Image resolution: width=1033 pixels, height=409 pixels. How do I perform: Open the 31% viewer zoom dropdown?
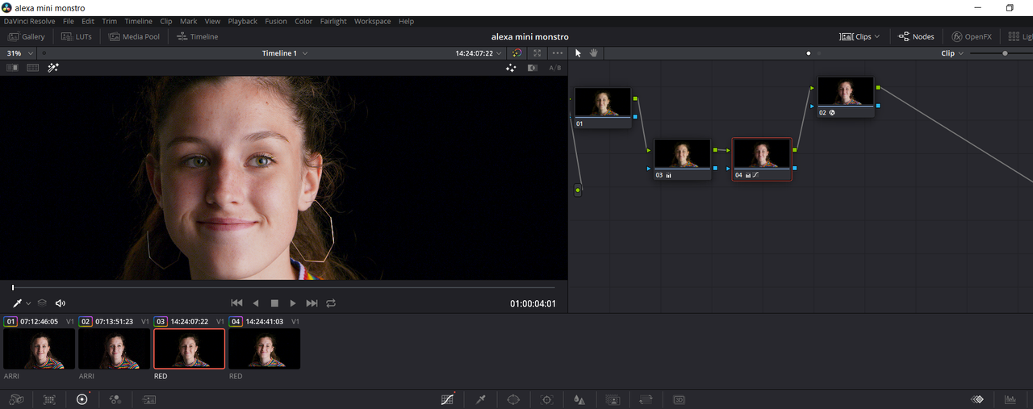click(20, 53)
